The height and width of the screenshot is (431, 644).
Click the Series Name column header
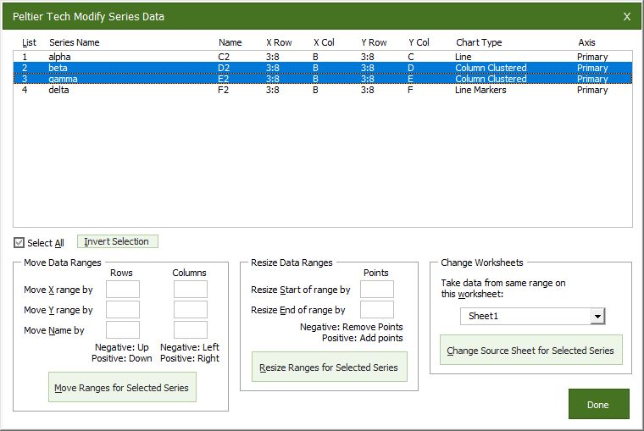pyautogui.click(x=75, y=42)
